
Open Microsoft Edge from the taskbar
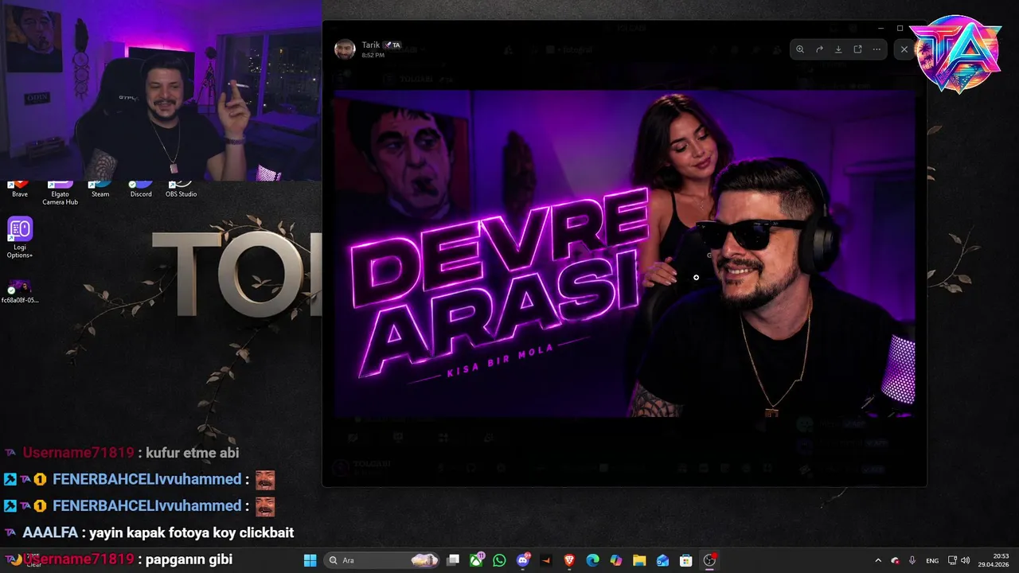[x=592, y=560]
